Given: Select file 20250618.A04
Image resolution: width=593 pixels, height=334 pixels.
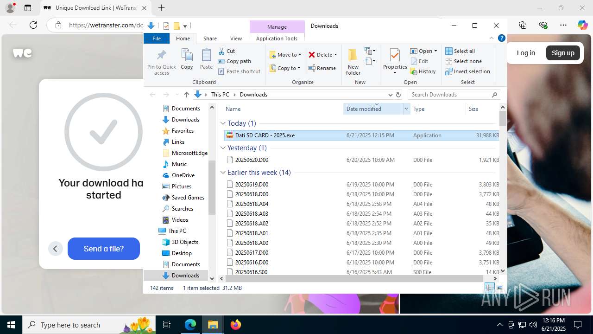Looking at the screenshot, I should click(361, 204).
